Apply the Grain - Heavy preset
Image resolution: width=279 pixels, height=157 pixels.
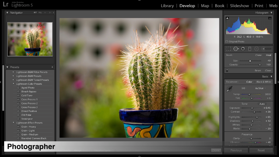click(x=28, y=127)
